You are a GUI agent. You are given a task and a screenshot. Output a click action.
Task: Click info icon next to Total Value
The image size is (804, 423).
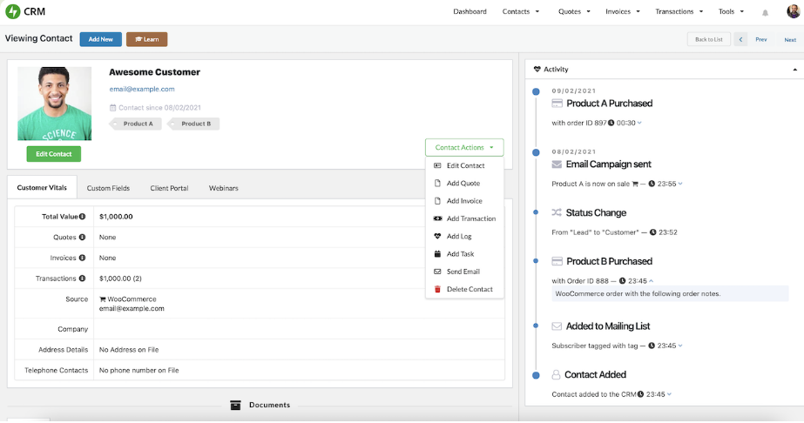click(x=83, y=217)
